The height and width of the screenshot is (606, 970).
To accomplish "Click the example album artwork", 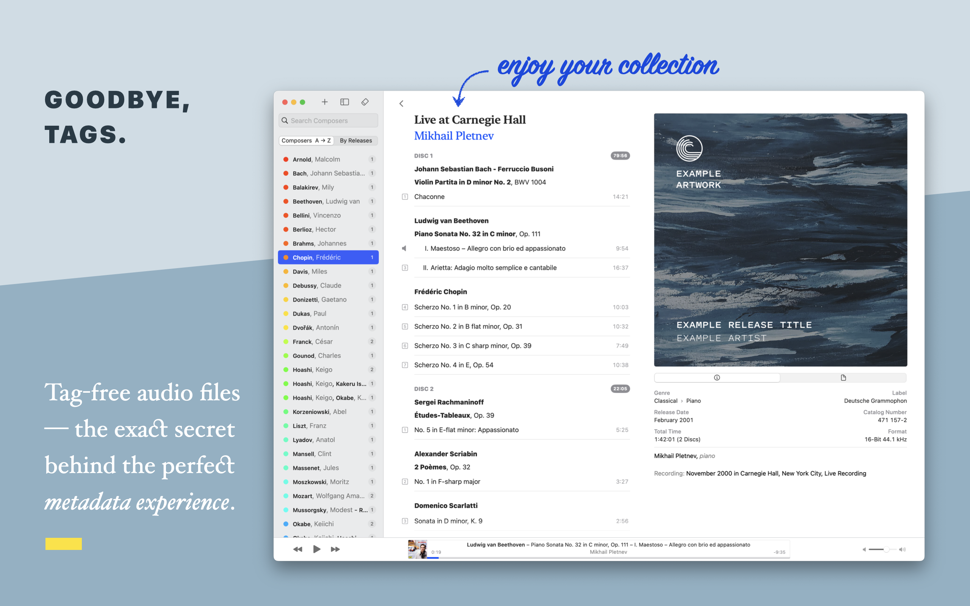I will point(781,240).
